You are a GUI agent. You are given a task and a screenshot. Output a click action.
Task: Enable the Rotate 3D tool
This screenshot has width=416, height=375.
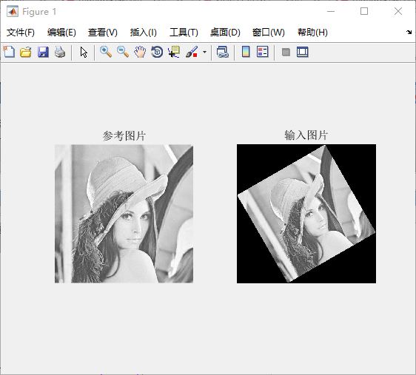(x=157, y=52)
